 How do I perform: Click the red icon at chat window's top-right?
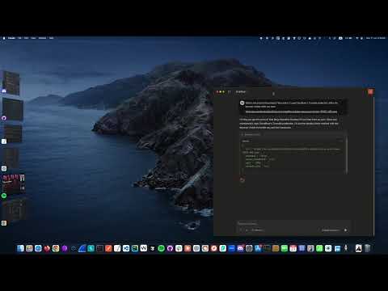pyautogui.click(x=370, y=92)
